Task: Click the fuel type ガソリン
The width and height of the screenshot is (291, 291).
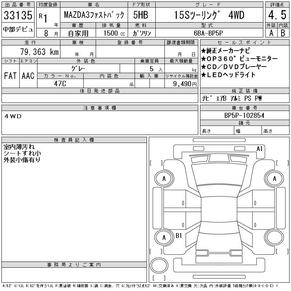Action: (141, 33)
